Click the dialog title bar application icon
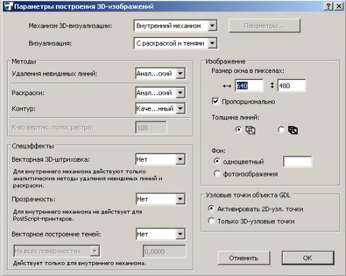Screen dimensions: 346x276 [x=8, y=6]
